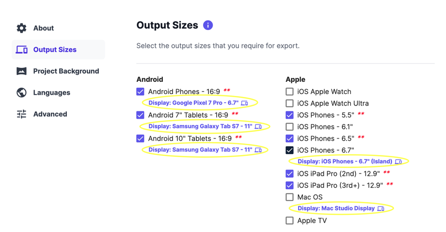Screen dimensions: 446x232
Task: Open the Output Sizes sidebar item
Action: pyautogui.click(x=55, y=50)
